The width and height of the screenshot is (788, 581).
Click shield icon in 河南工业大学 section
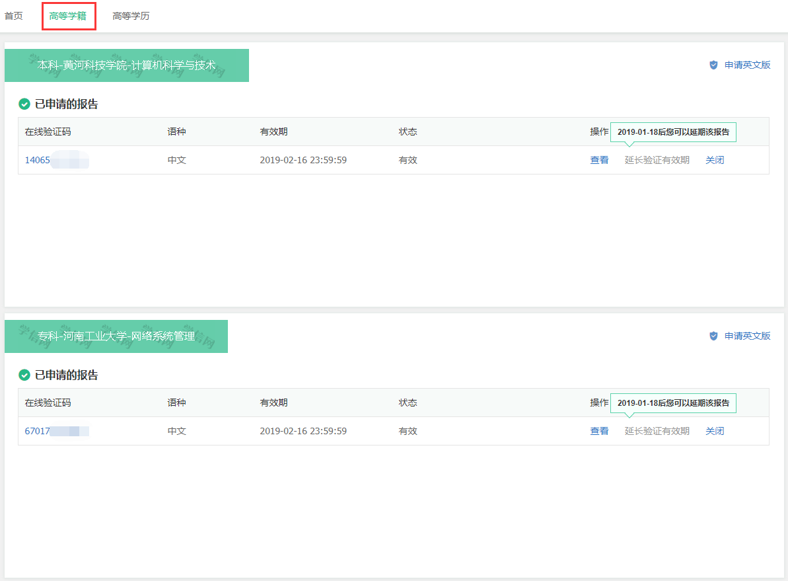pos(713,336)
